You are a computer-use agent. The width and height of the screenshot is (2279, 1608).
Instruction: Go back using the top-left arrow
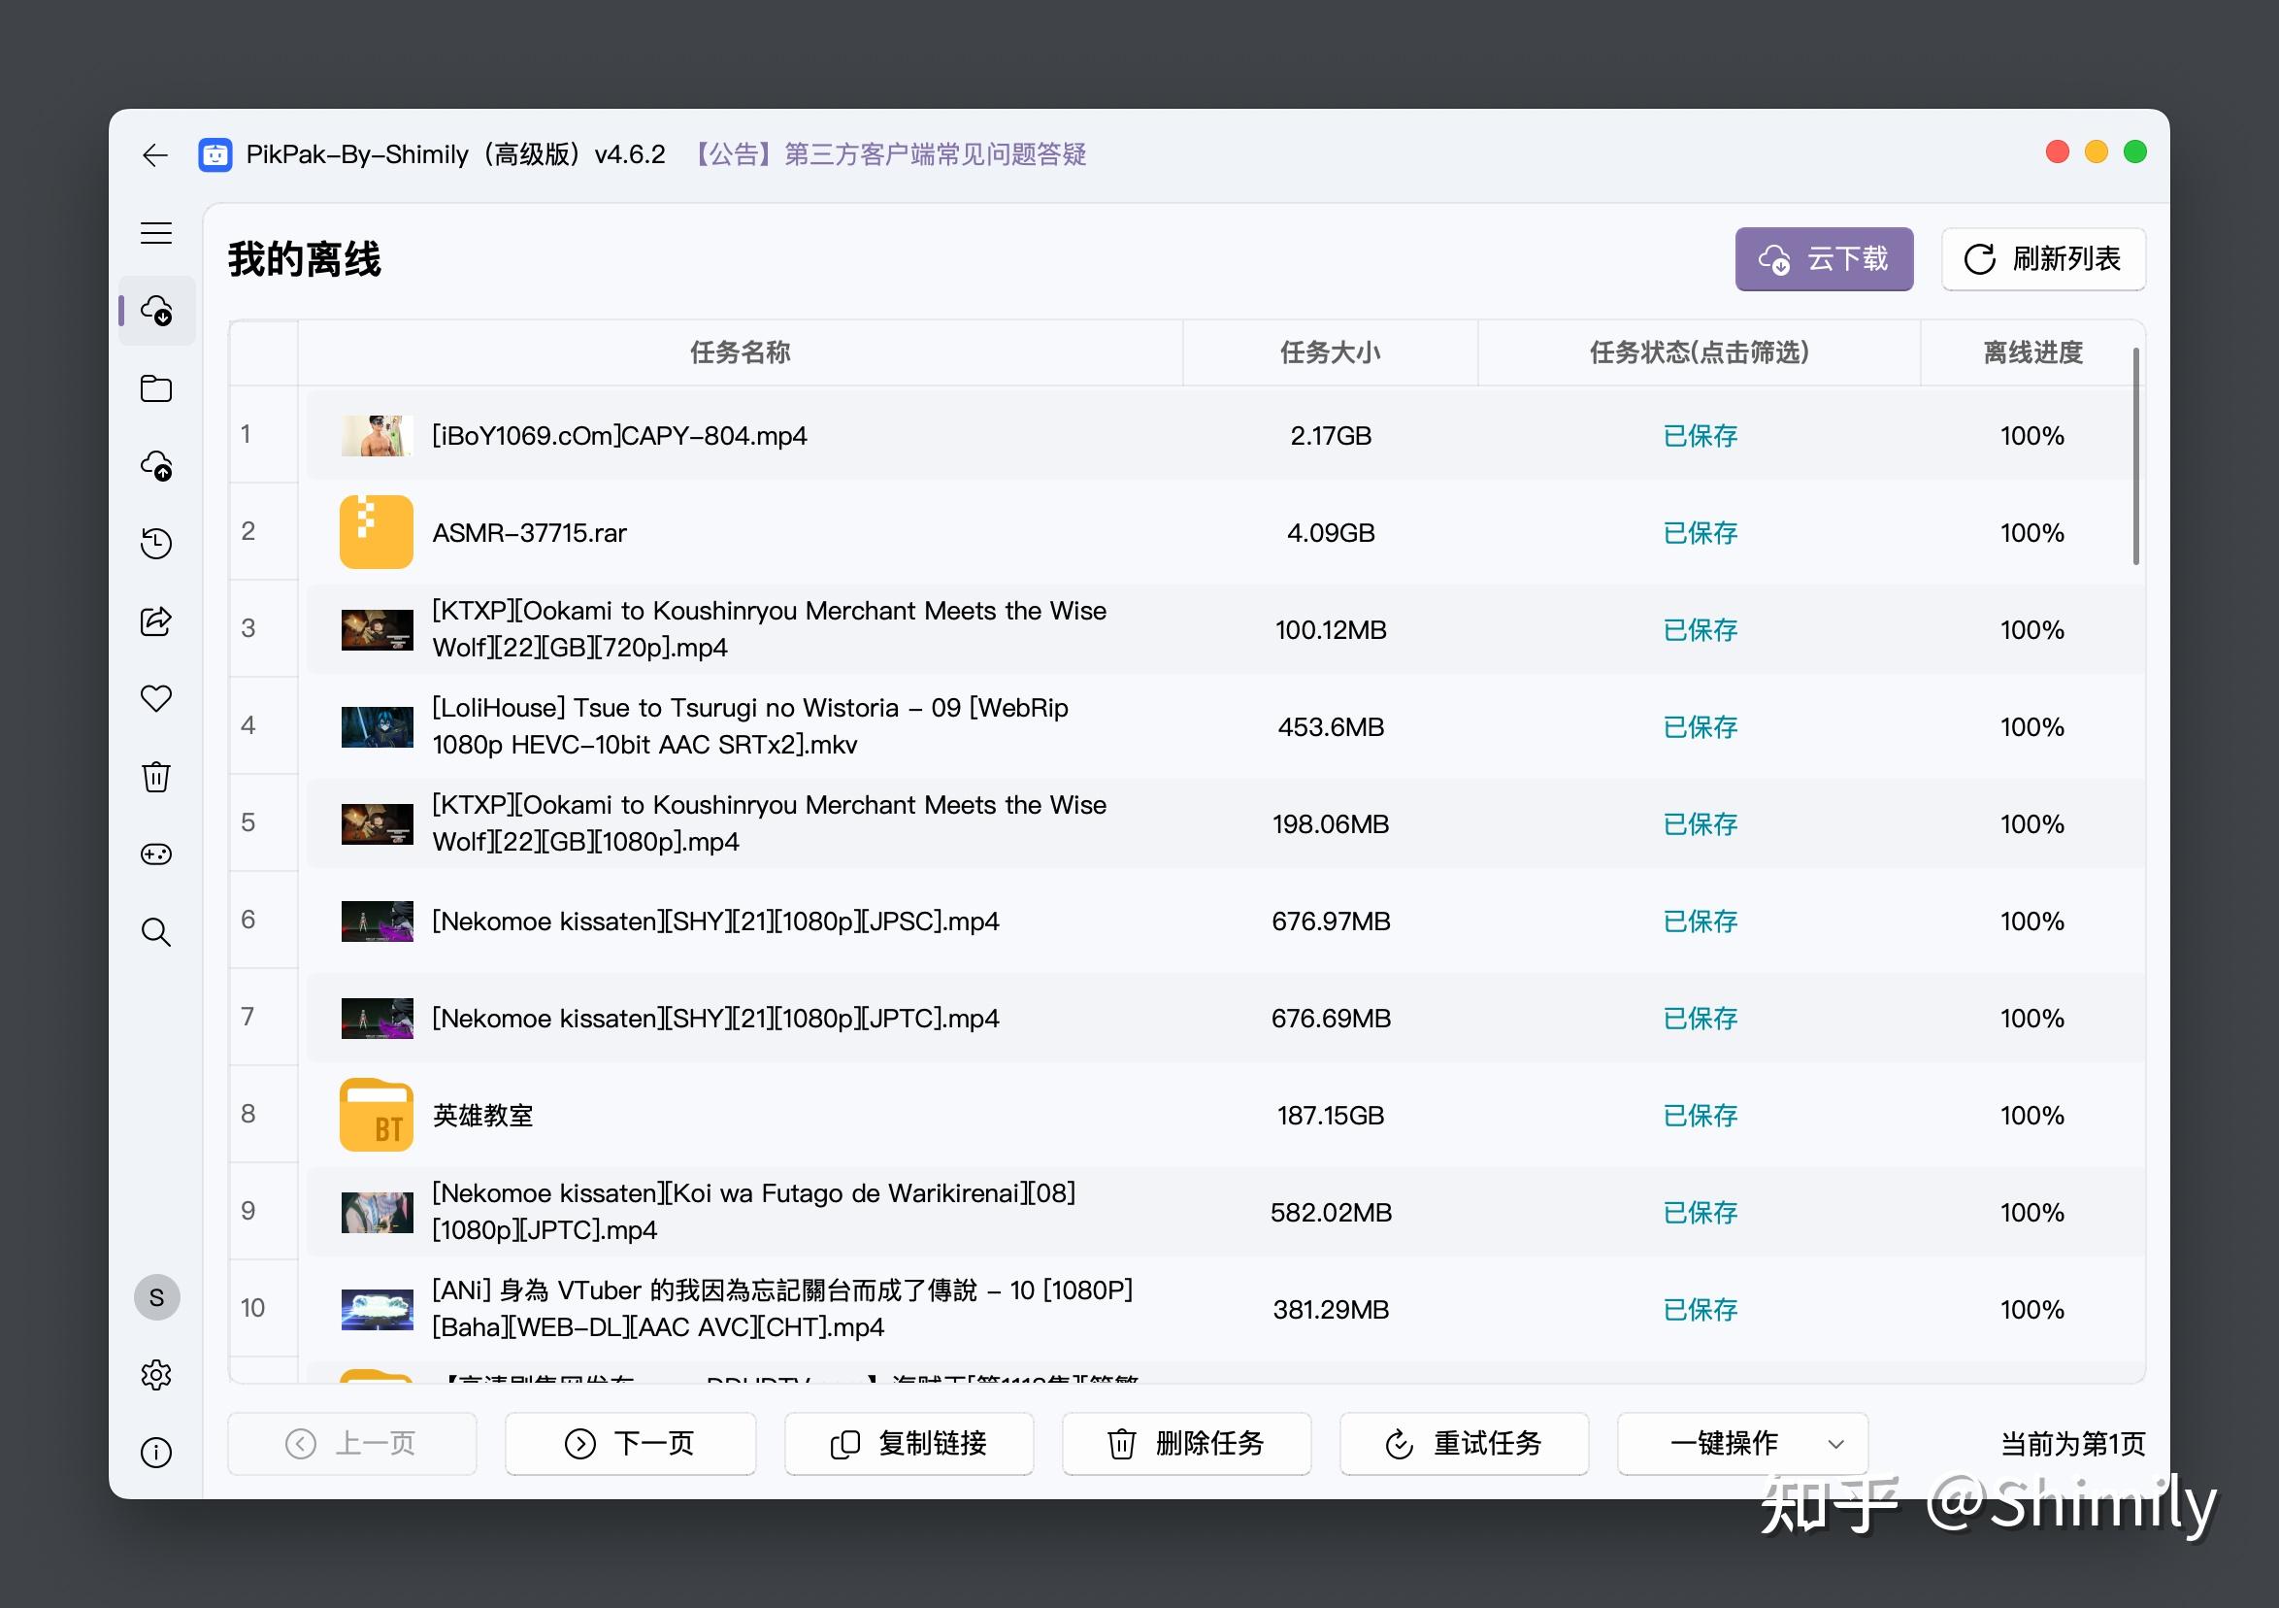coord(156,155)
